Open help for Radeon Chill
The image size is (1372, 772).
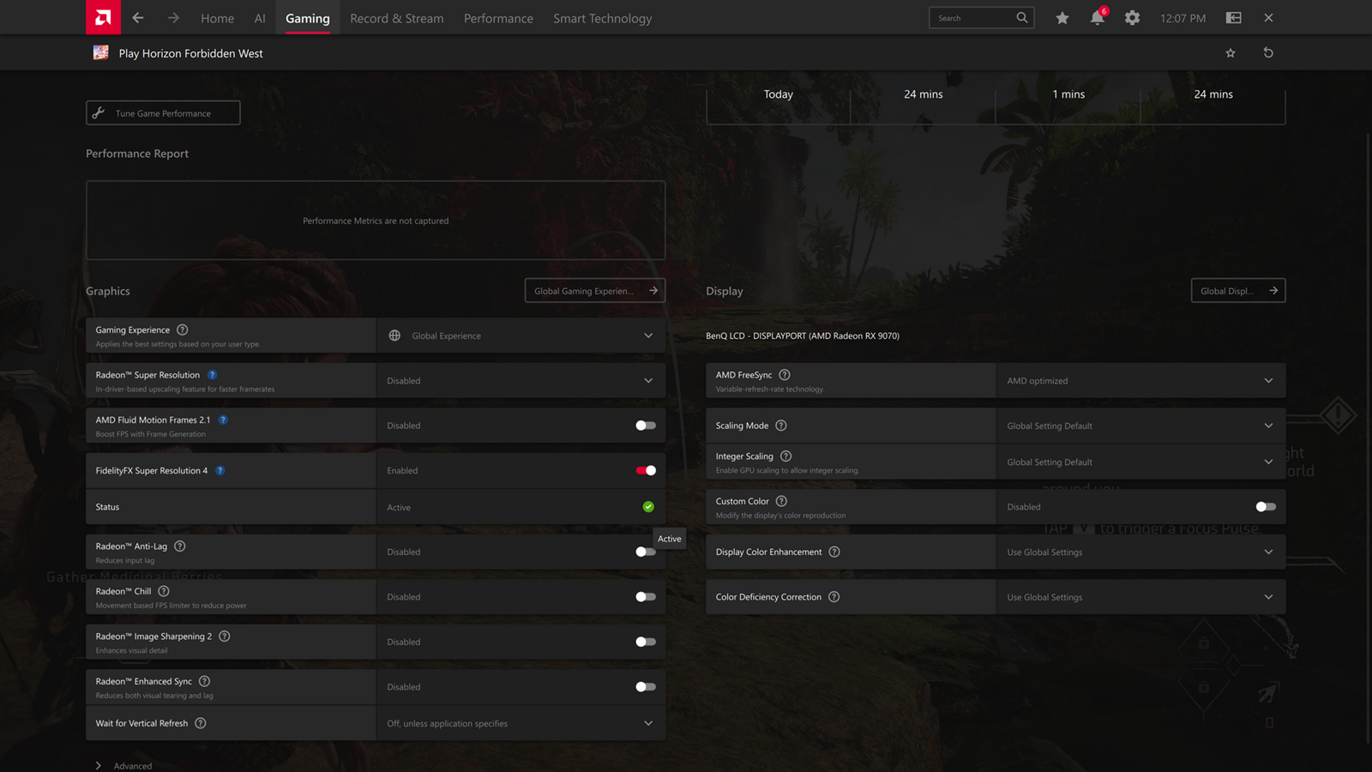[x=164, y=591]
